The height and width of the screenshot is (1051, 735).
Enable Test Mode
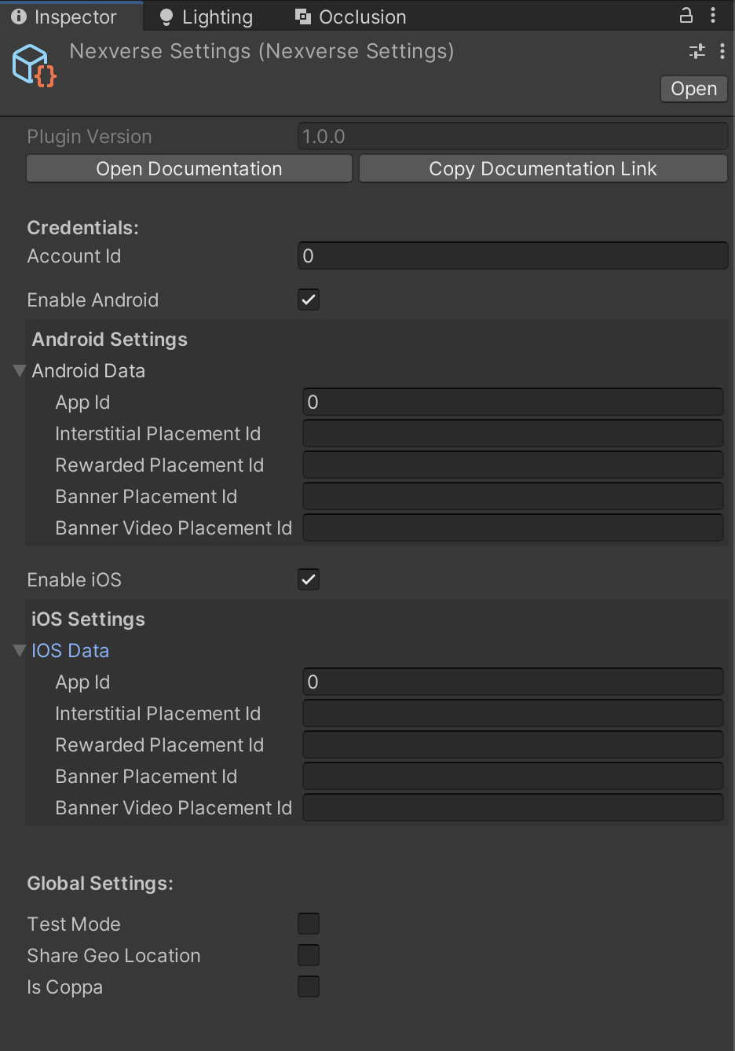click(x=309, y=924)
